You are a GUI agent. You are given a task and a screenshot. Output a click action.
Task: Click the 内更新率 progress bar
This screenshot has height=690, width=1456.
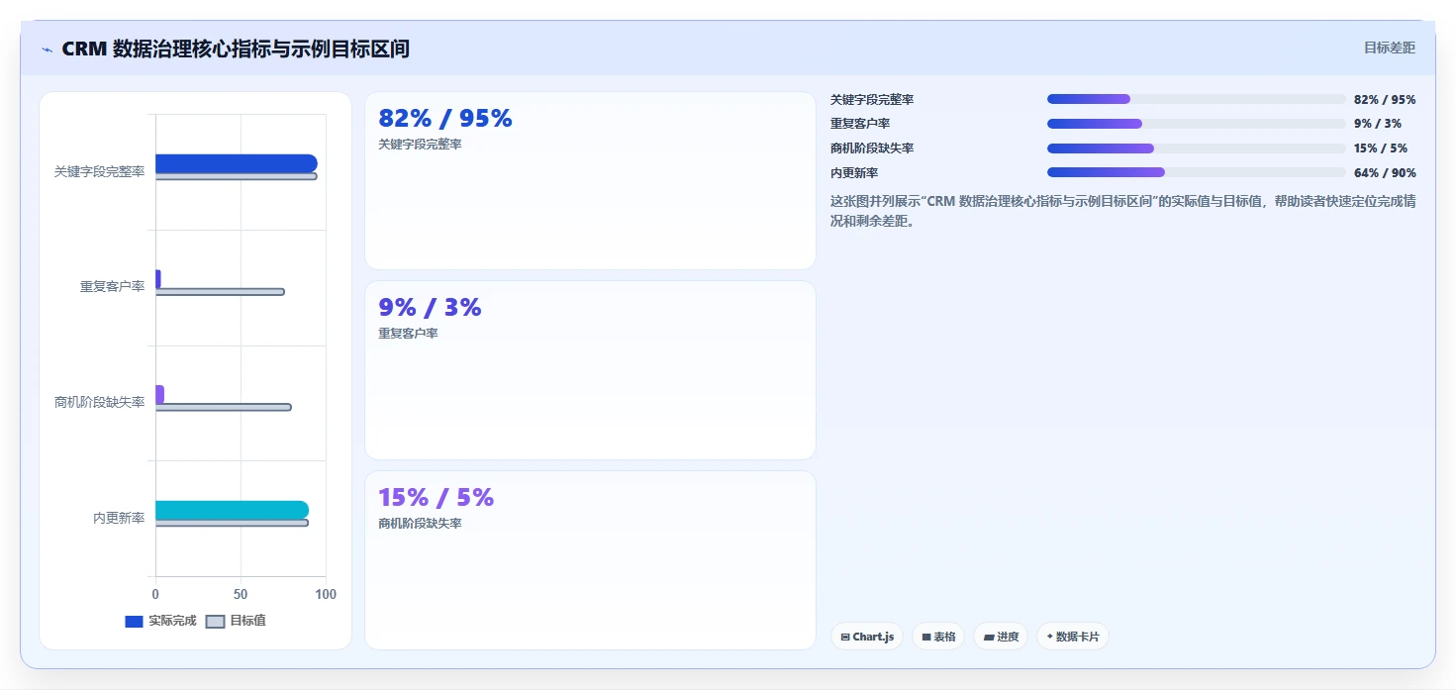1197,172
